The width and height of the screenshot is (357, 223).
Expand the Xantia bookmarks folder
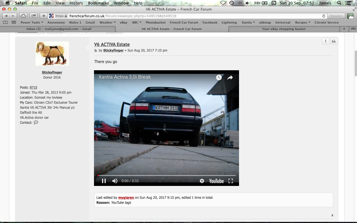point(248,23)
